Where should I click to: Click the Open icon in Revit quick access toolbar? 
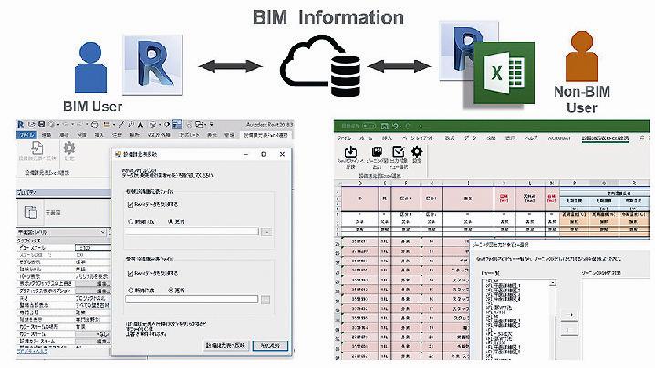[x=32, y=124]
